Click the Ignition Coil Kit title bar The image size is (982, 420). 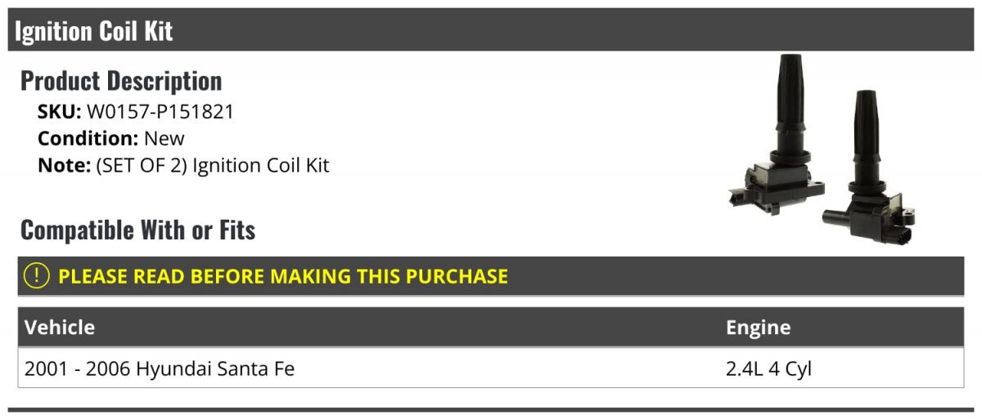(x=490, y=30)
